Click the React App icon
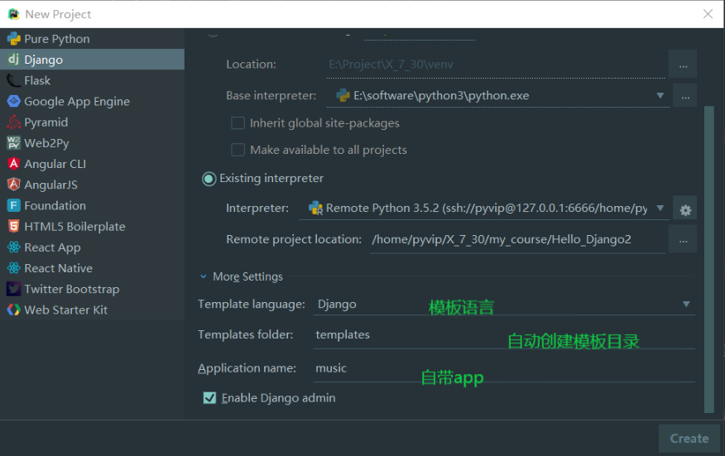Screen dimensions: 725x456 coord(14,247)
